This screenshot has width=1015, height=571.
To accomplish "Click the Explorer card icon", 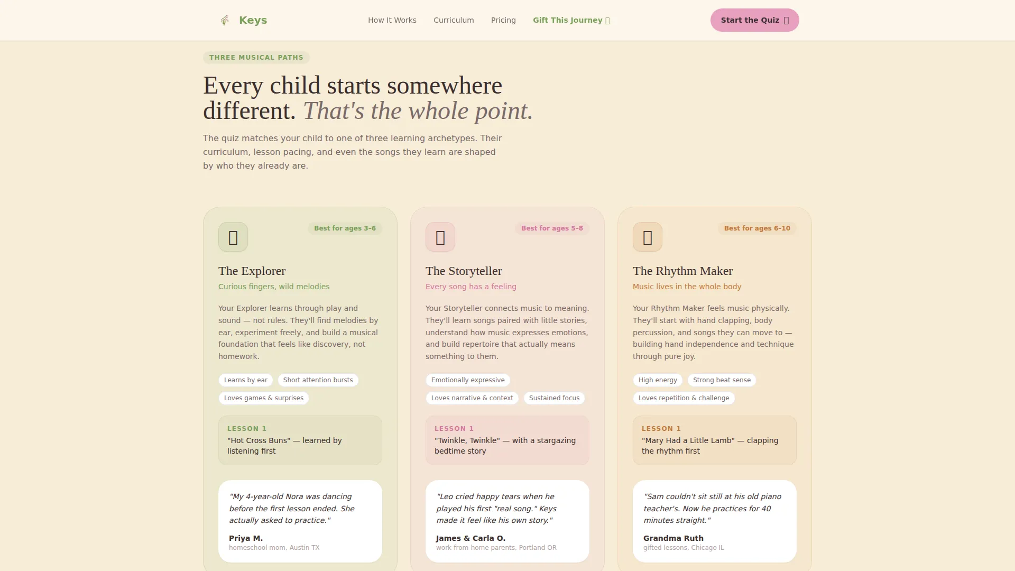I will tap(233, 237).
